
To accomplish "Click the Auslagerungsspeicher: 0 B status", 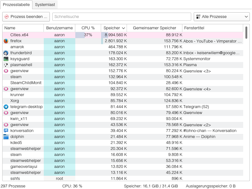I will (x=210, y=186).
